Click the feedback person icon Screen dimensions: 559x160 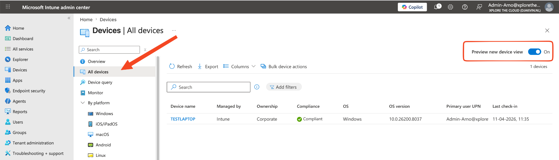tap(479, 7)
